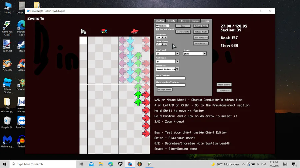Open FL Studio from the taskbar
The height and width of the screenshot is (168, 300).
(x=140, y=164)
